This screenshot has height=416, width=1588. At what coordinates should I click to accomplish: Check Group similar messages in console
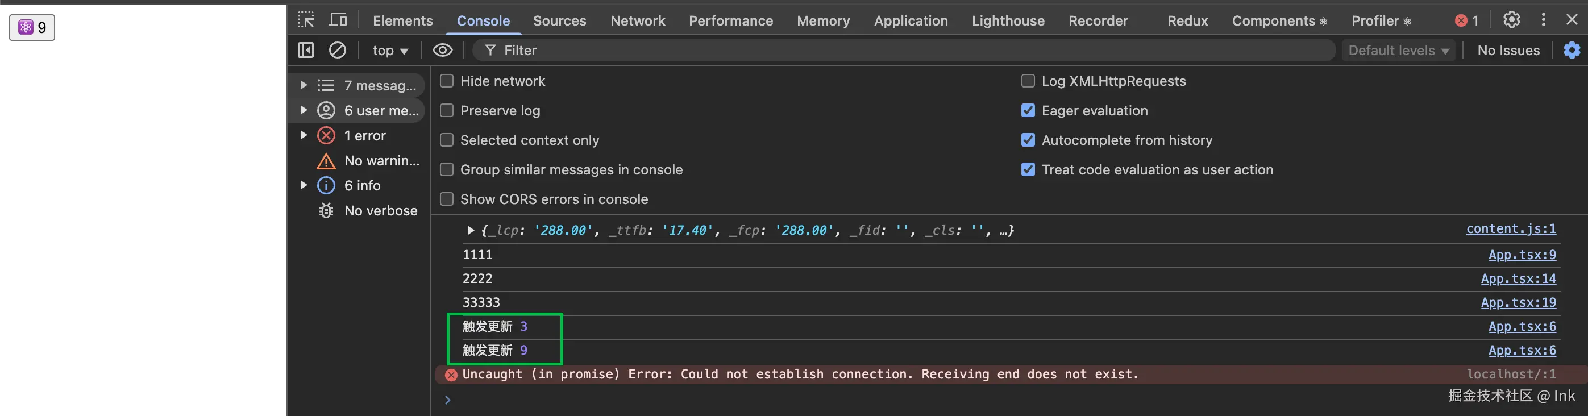click(x=447, y=170)
